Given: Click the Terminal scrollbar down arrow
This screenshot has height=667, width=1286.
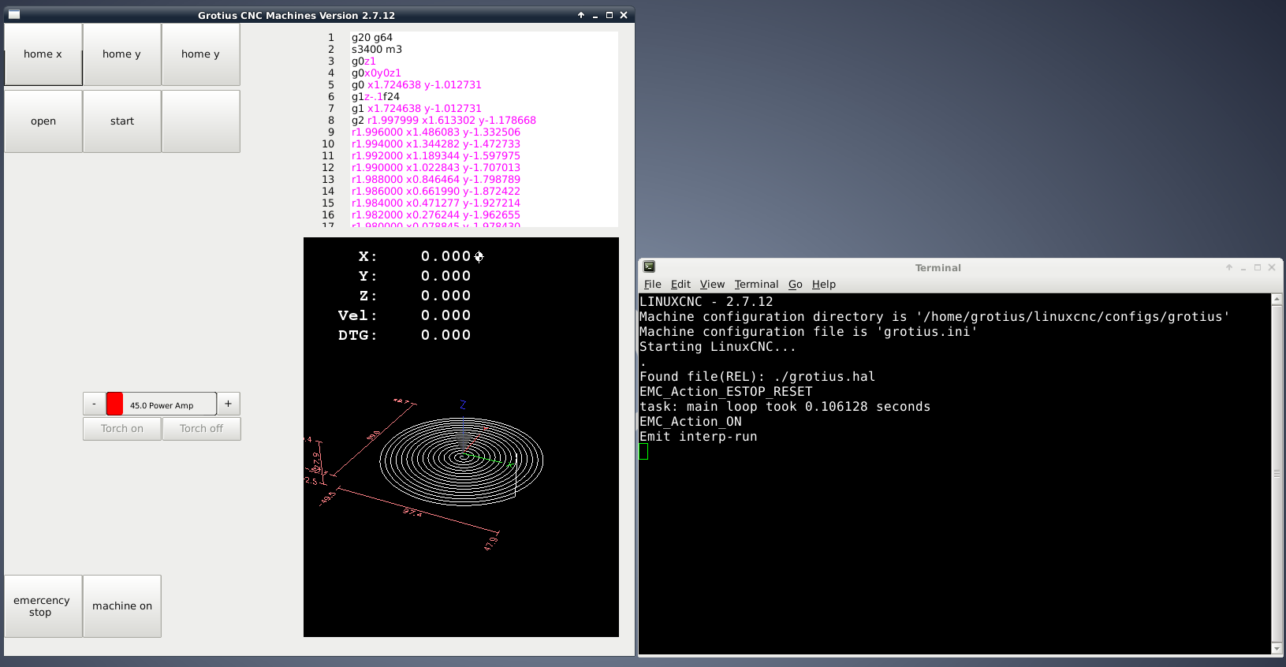Looking at the screenshot, I should (x=1277, y=649).
